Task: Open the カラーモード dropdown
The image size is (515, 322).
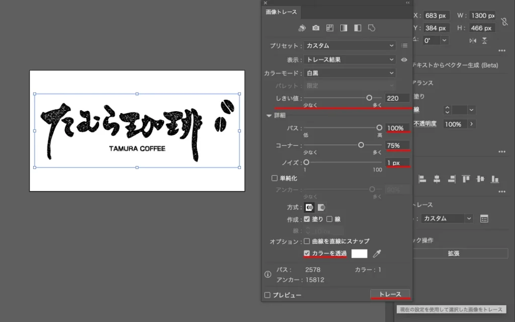Action: click(350, 73)
